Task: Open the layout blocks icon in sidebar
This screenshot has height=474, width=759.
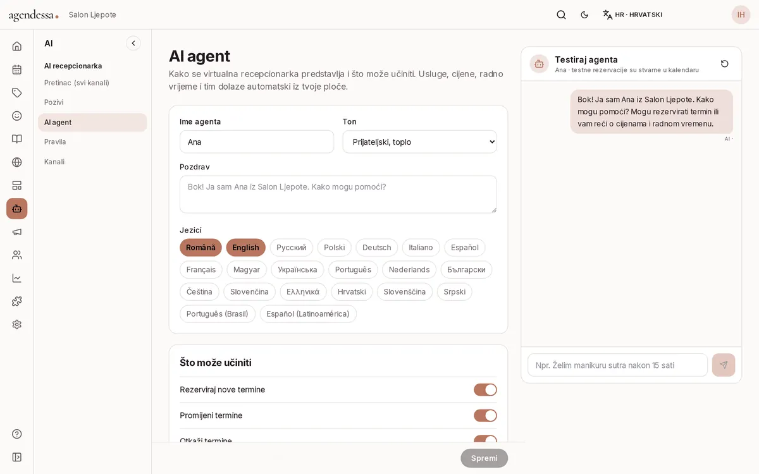Action: pyautogui.click(x=17, y=185)
